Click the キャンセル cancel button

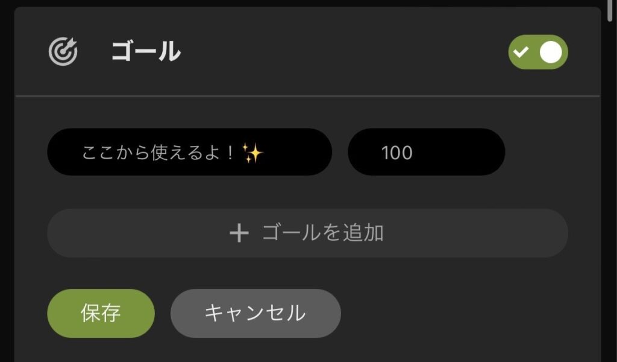[255, 313]
